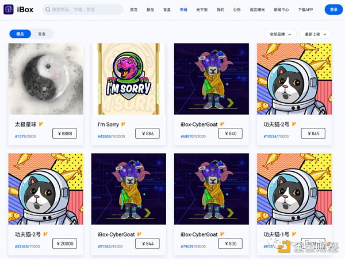Open the 市场 navigation tab
This screenshot has width=345, height=259.
pyautogui.click(x=183, y=10)
